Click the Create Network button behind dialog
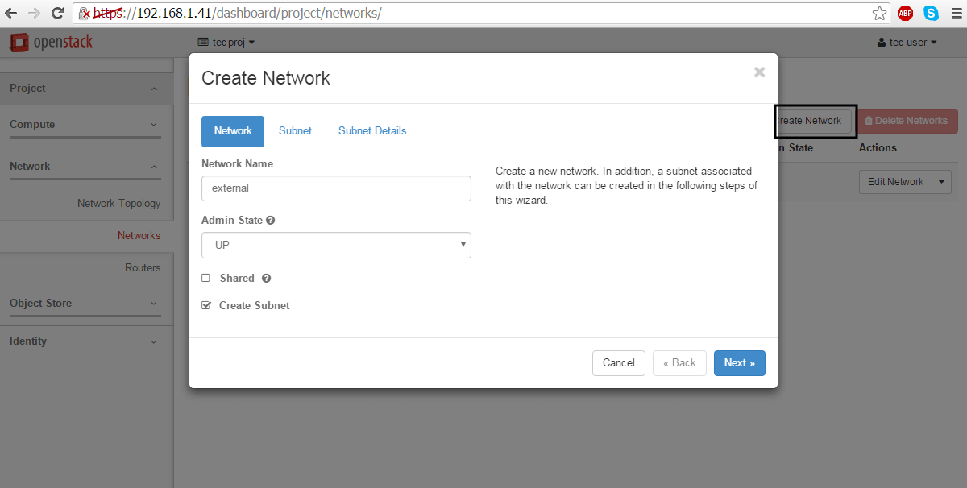The image size is (967, 488). (x=813, y=121)
